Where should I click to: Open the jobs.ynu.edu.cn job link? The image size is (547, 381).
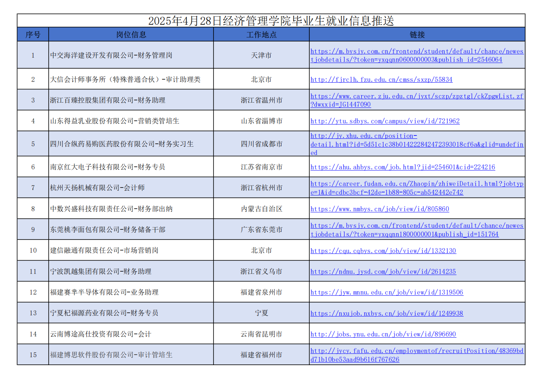coord(383,334)
